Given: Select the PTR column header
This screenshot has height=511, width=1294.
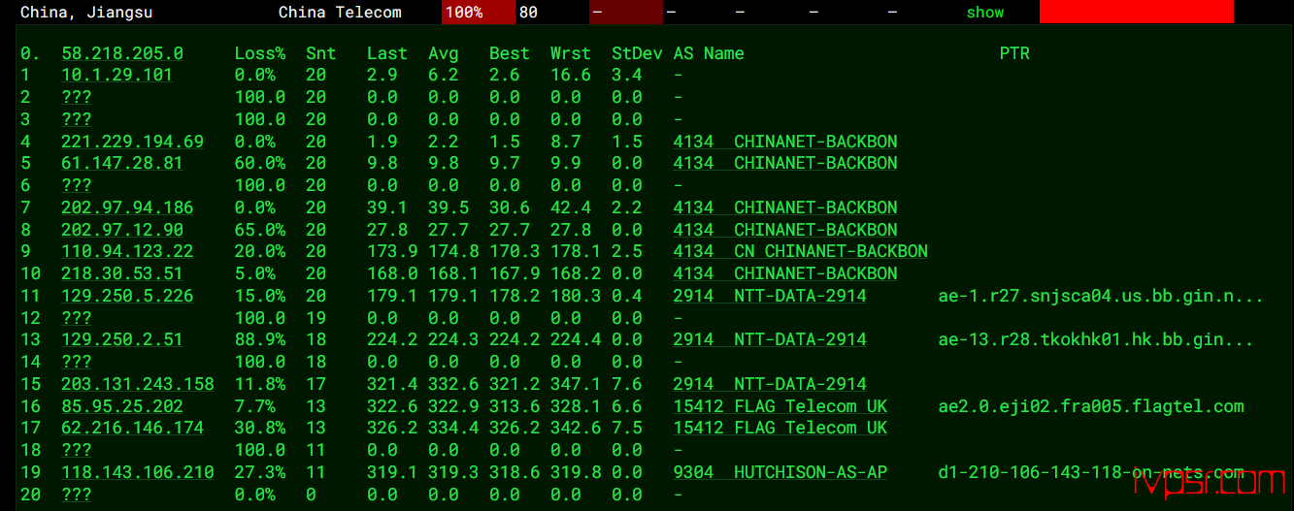Looking at the screenshot, I should (x=1014, y=53).
